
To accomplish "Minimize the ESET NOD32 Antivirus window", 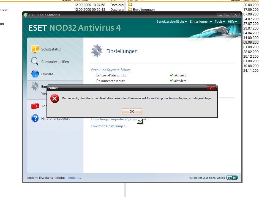I will click(x=220, y=15).
